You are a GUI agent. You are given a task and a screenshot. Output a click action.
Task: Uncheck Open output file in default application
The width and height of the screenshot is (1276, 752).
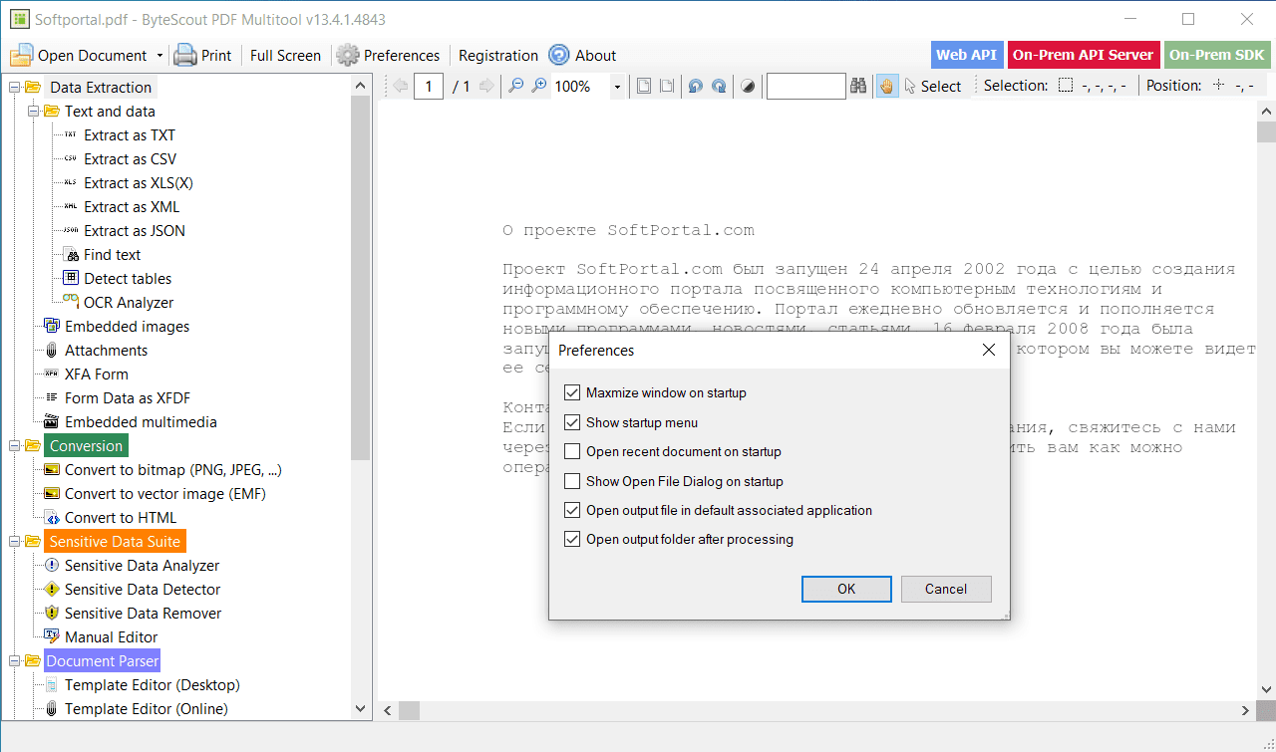[x=572, y=510]
